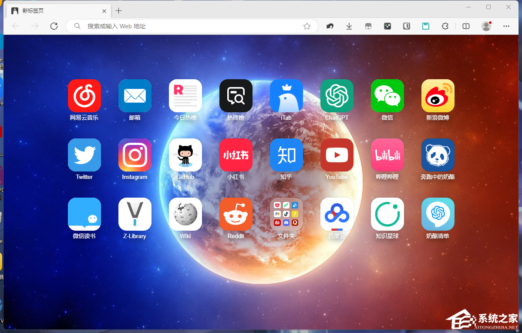Open the 知识星球 shortcut icon
Screen dimensions: 522x333
click(387, 214)
